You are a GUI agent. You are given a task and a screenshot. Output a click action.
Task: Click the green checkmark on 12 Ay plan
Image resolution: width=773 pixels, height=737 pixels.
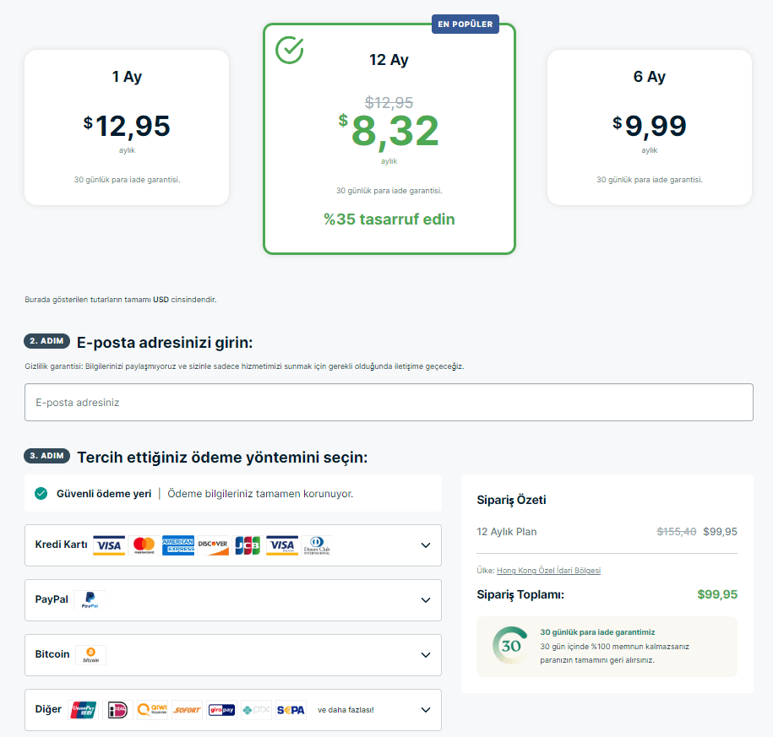[x=290, y=50]
